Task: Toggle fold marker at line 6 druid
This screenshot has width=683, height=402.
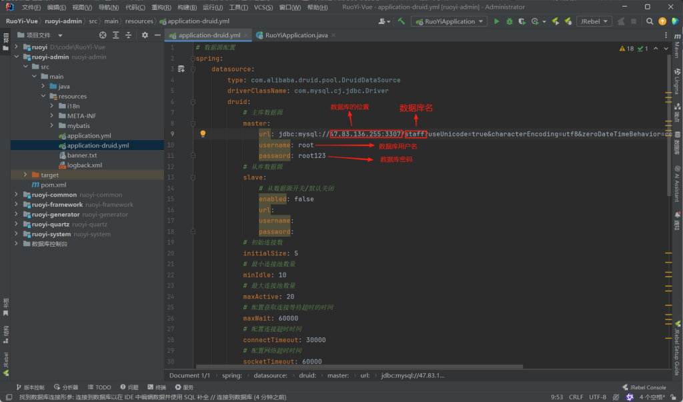Action: point(193,101)
